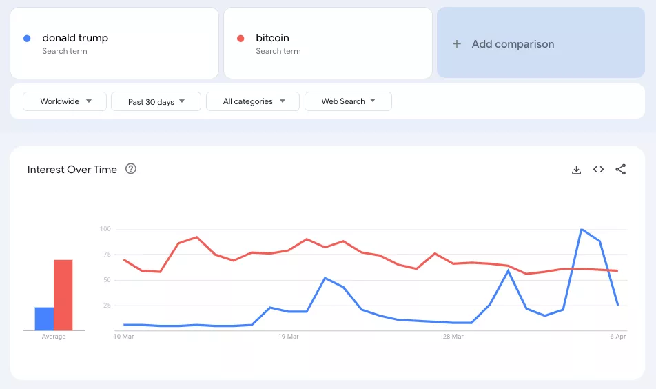Screen dimensions: 656x389
Task: Click the 28 Mar date label
Action: (453, 337)
